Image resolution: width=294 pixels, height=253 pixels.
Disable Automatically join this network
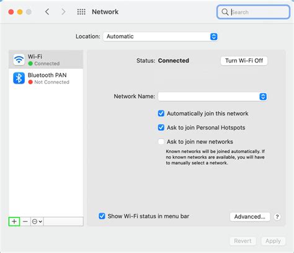[x=161, y=113]
